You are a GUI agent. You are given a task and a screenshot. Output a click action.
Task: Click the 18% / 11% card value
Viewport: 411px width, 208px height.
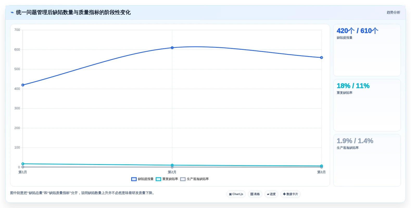pyautogui.click(x=353, y=86)
